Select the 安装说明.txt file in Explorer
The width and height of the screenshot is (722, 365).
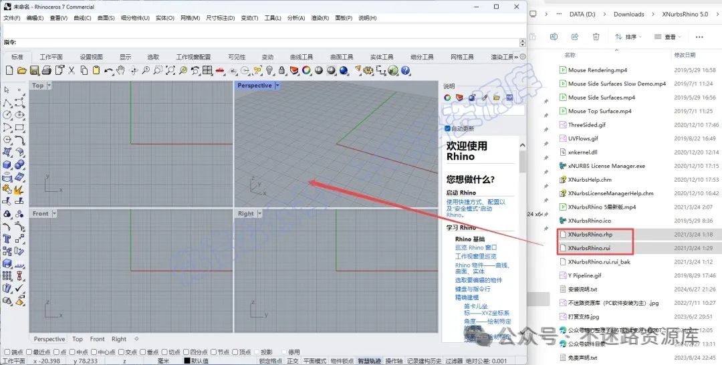(582, 289)
